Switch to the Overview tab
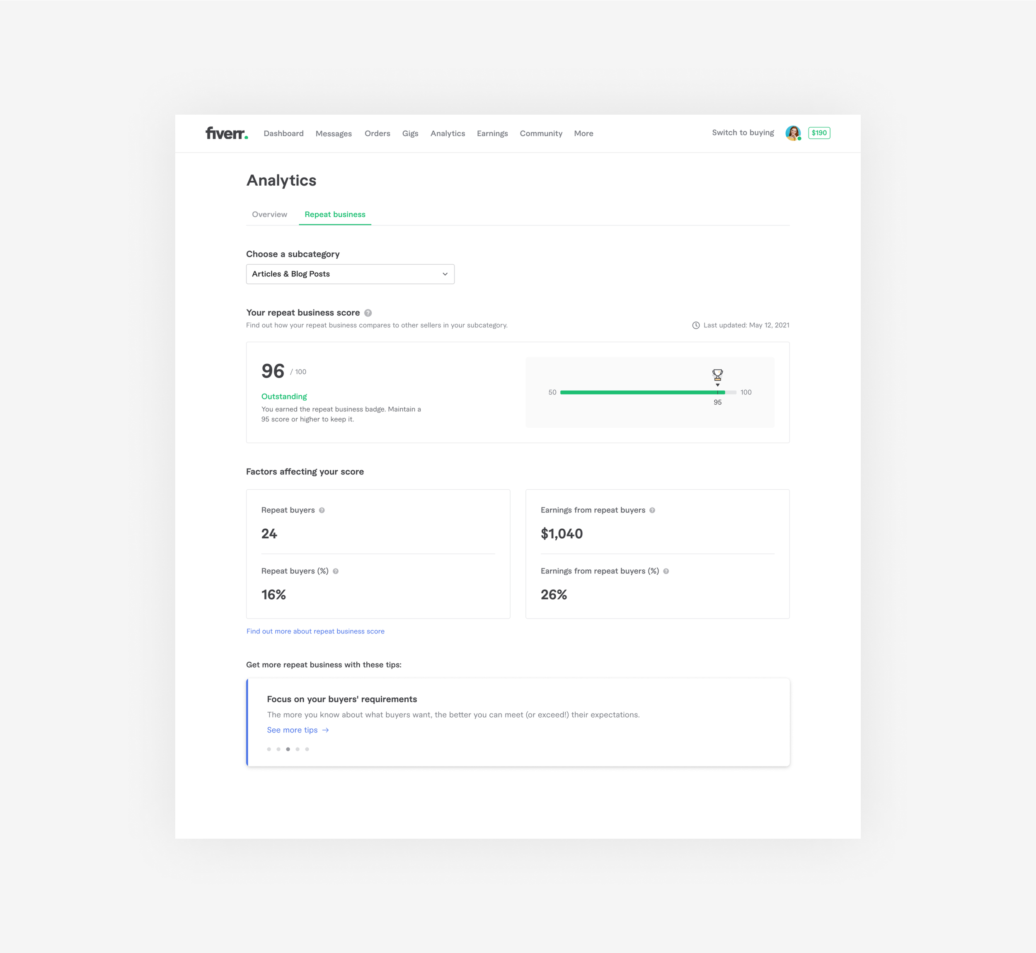The width and height of the screenshot is (1036, 953). pyautogui.click(x=269, y=215)
